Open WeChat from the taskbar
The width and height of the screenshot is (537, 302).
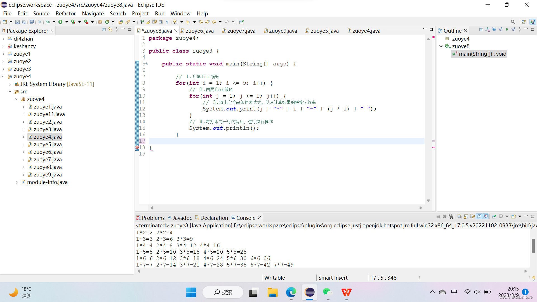coord(328,292)
